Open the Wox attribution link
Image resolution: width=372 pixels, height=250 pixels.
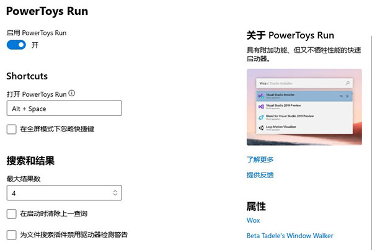tap(253, 220)
